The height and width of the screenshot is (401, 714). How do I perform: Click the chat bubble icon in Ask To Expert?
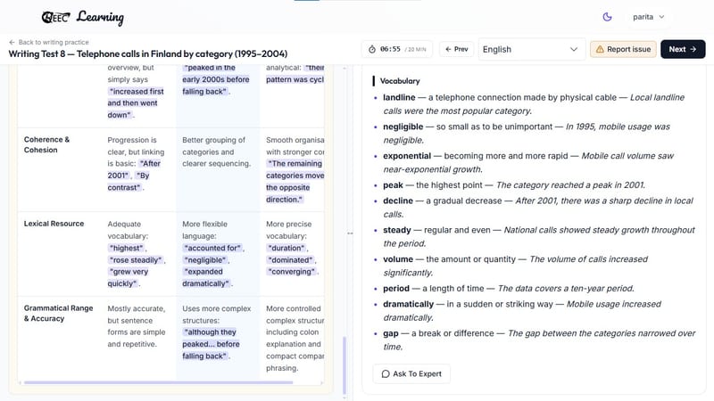coord(386,373)
